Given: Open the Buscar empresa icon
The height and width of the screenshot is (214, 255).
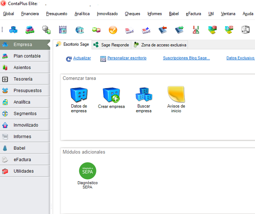Looking at the screenshot, I should pyautogui.click(x=144, y=95).
